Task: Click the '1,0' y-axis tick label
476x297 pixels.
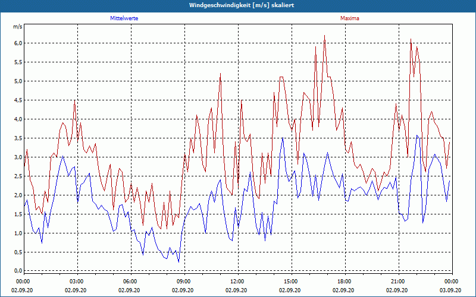Action: click(18, 233)
